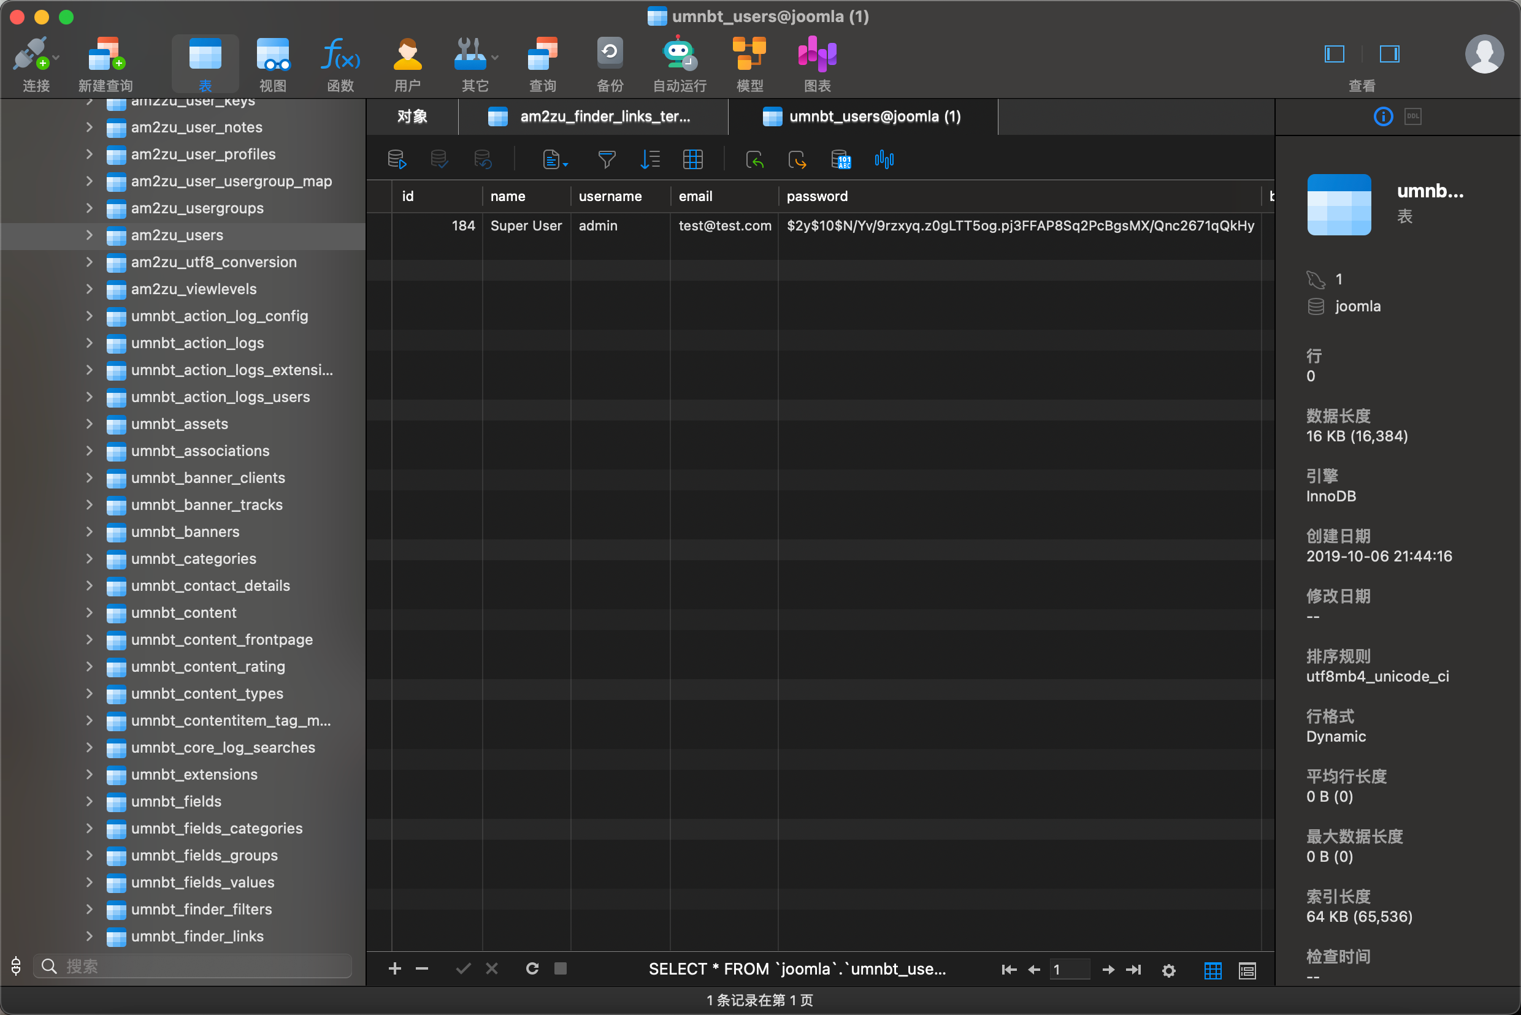Go to first page of records
This screenshot has height=1015, width=1521.
(1009, 970)
